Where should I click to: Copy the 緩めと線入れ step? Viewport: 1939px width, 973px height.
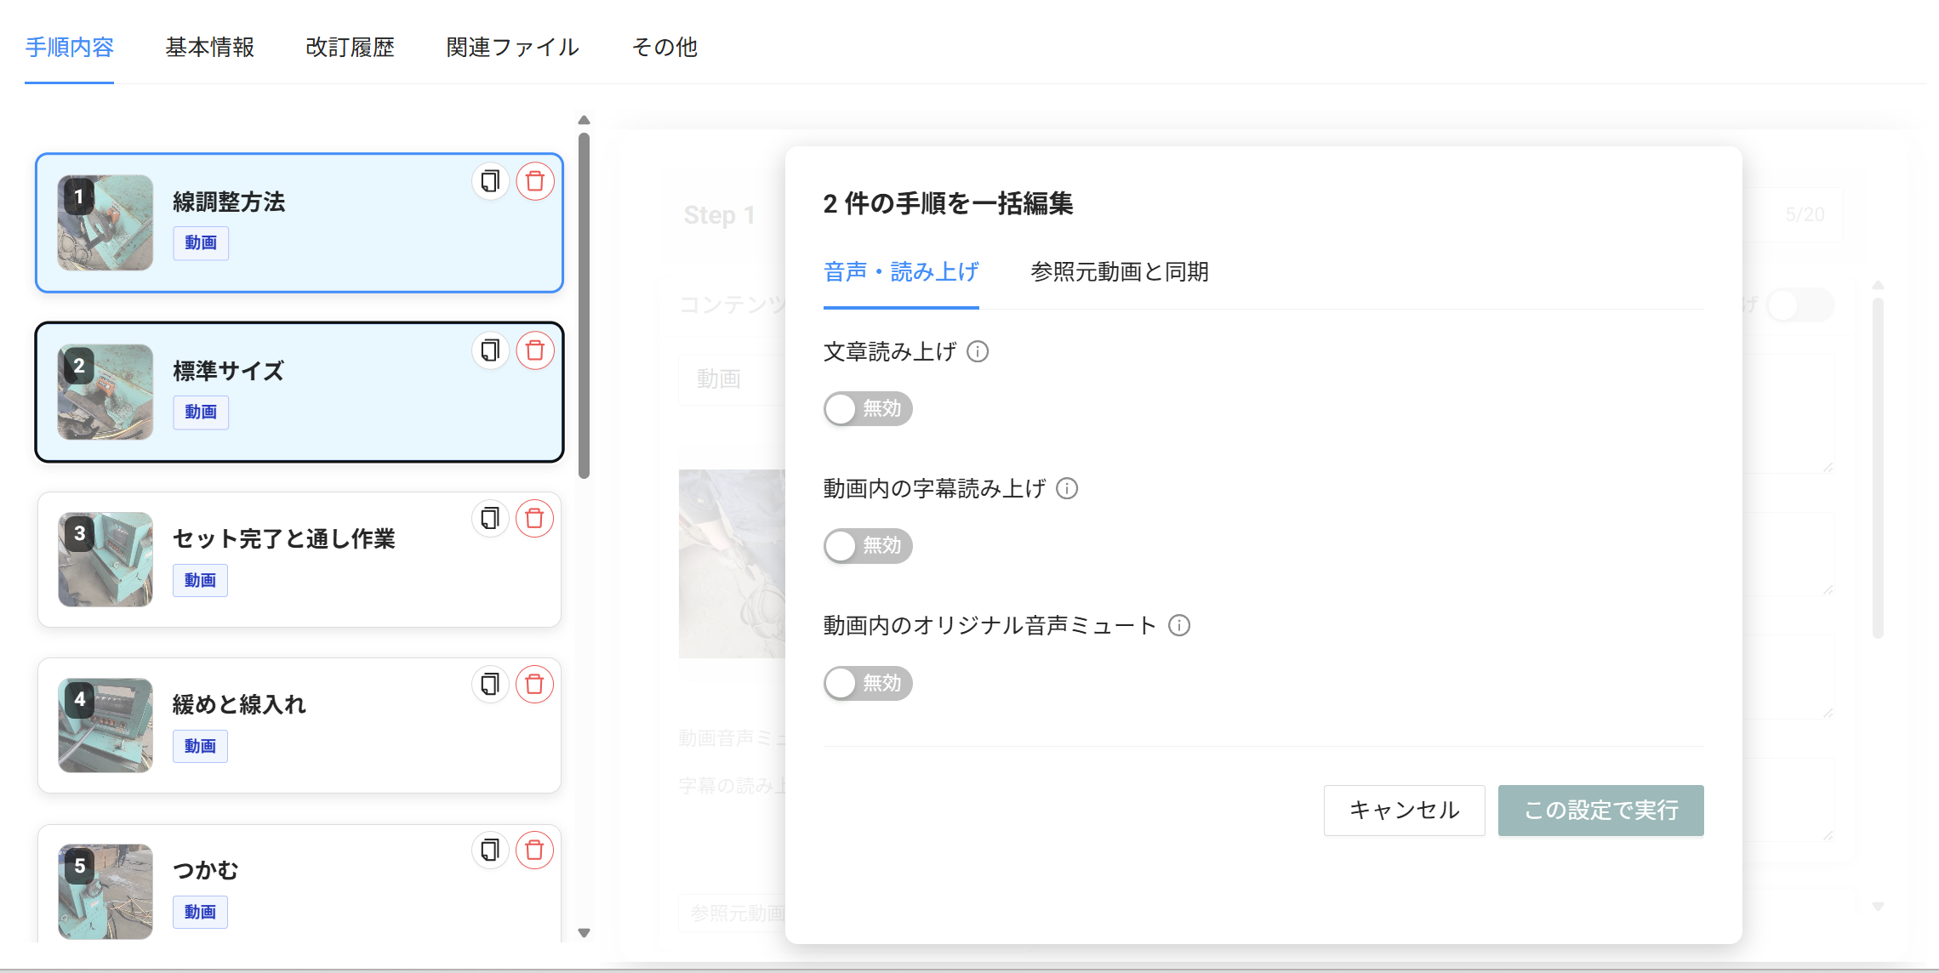coord(490,684)
